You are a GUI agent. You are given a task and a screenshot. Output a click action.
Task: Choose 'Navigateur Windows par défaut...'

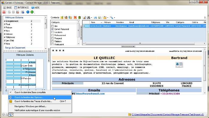pyautogui.click(x=40, y=106)
